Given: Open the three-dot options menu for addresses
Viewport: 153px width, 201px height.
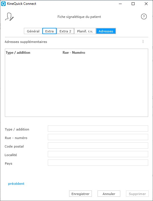Looking at the screenshot, I should pos(143,42).
